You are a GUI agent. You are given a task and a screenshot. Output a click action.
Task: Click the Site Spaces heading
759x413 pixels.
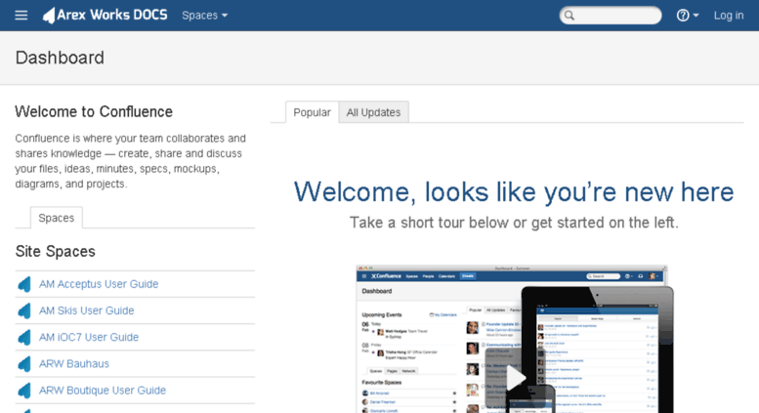[55, 252]
